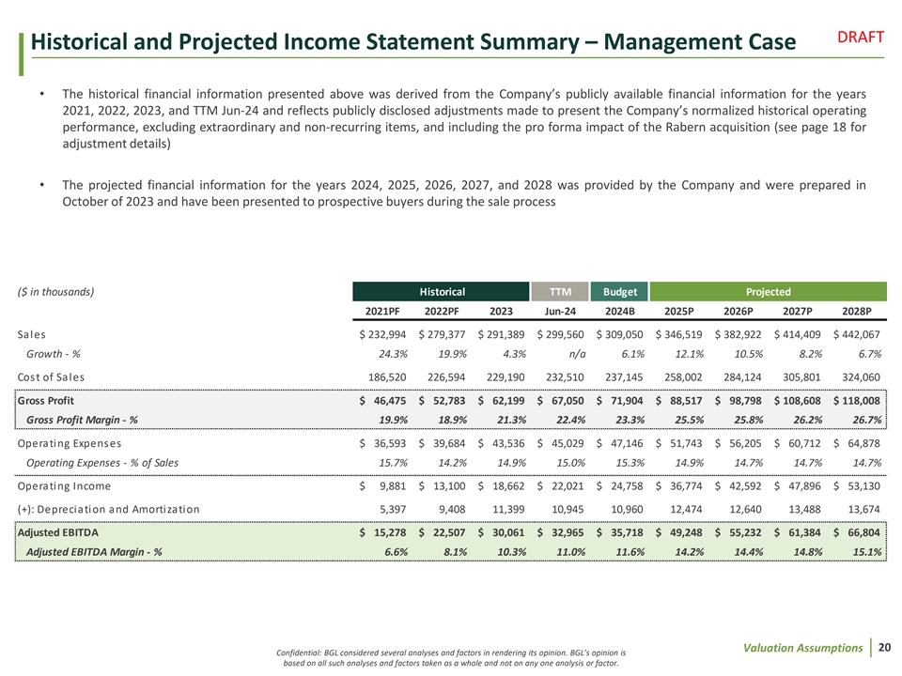Select the Gross Profit row label
The image size is (902, 676).
pos(46,401)
